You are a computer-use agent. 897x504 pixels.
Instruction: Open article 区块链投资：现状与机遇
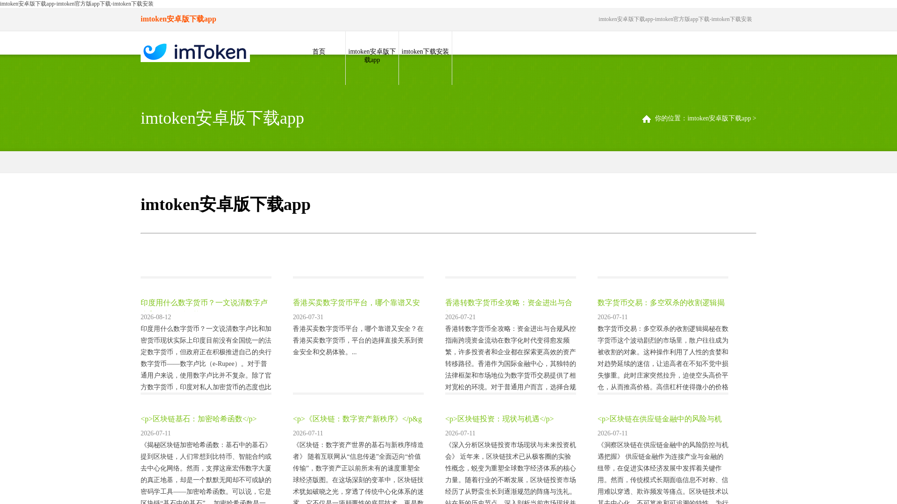point(499,419)
